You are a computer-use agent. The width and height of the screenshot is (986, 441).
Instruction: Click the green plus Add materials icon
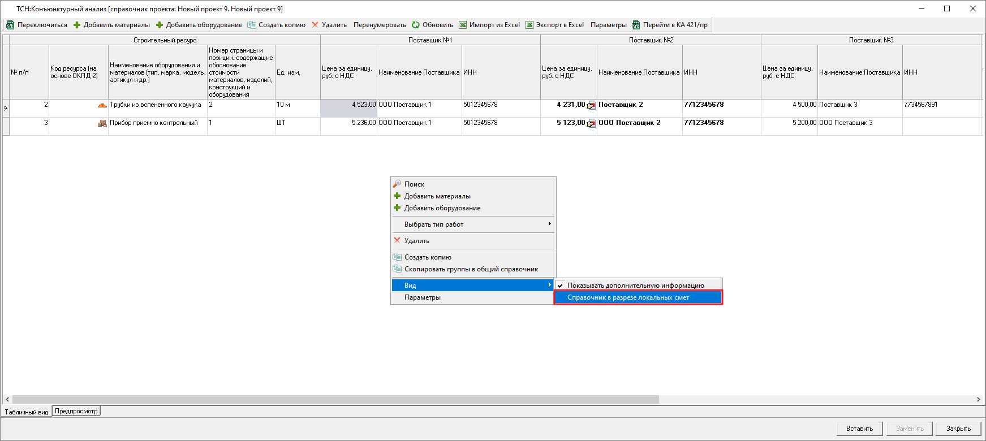coord(77,25)
